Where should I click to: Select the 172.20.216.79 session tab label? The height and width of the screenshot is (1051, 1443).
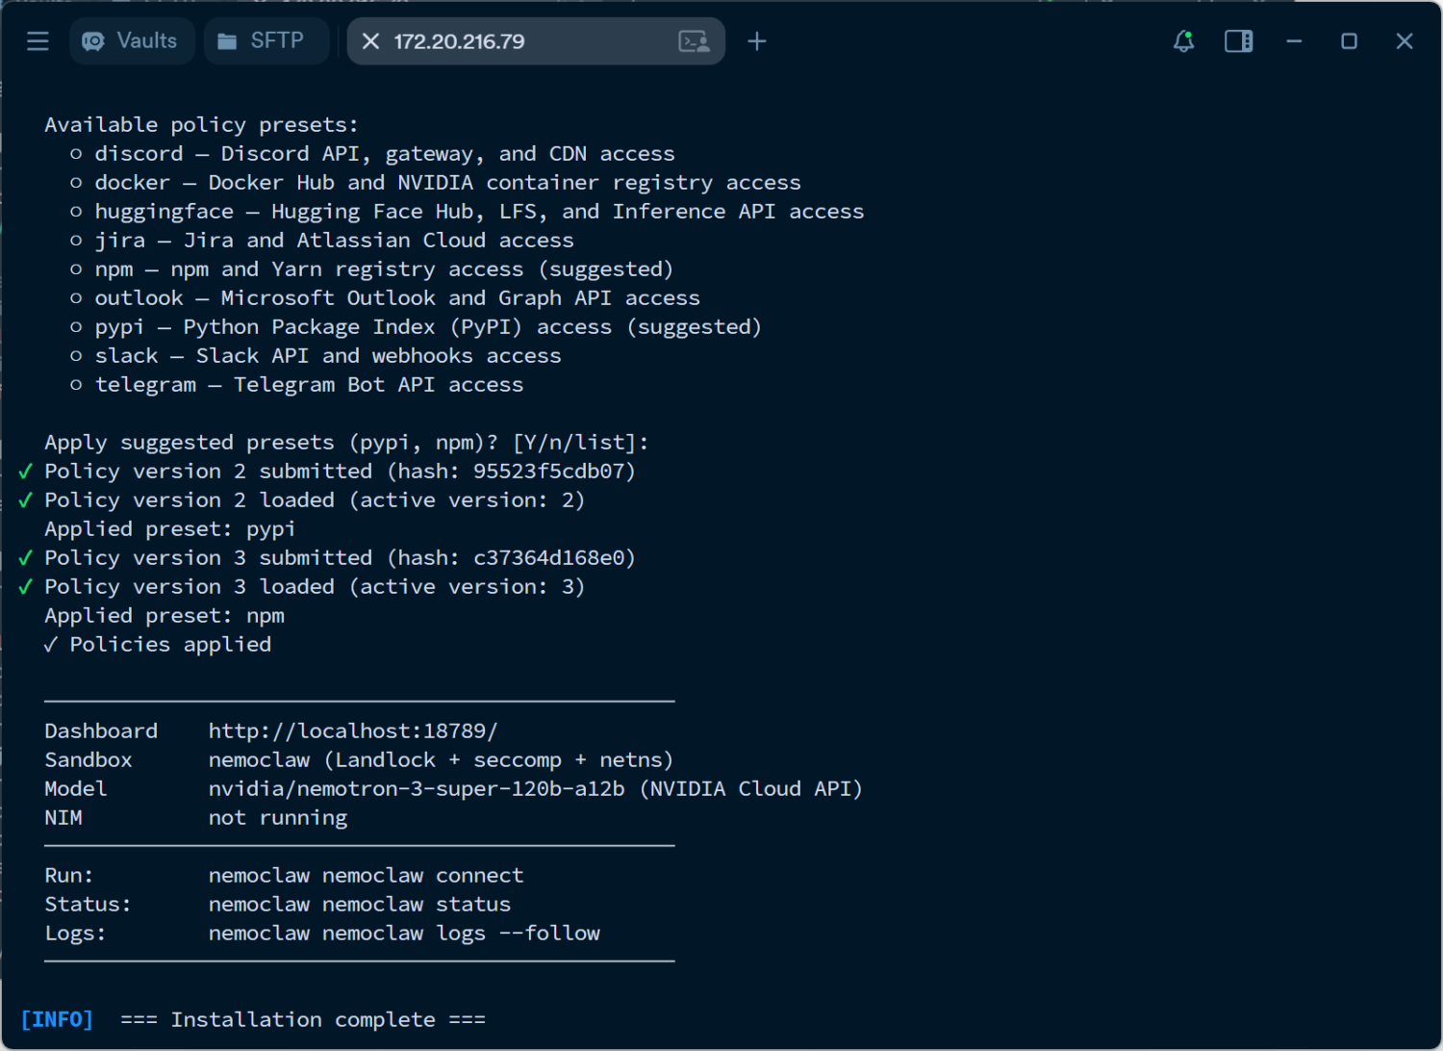click(x=459, y=41)
